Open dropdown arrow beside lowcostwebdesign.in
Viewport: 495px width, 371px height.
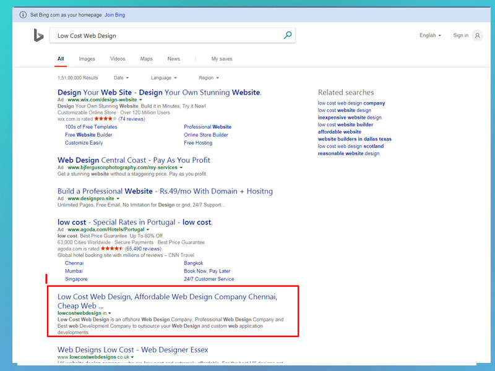pos(110,313)
